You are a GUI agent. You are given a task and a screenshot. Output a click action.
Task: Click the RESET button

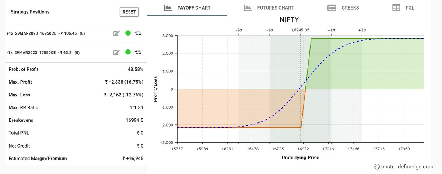129,12
